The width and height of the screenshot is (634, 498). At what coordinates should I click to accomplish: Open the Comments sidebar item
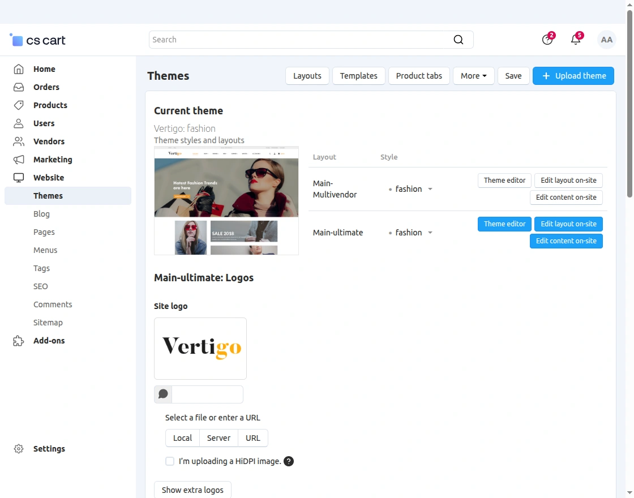(53, 304)
